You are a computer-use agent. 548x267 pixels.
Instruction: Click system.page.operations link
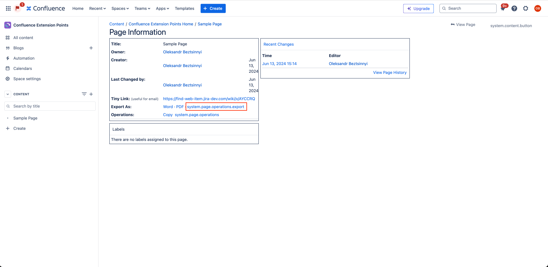click(x=197, y=115)
